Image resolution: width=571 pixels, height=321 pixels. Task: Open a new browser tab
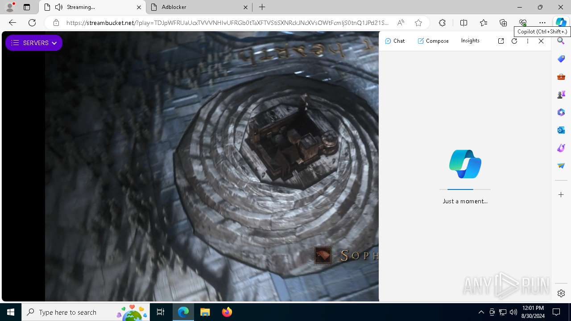262,7
